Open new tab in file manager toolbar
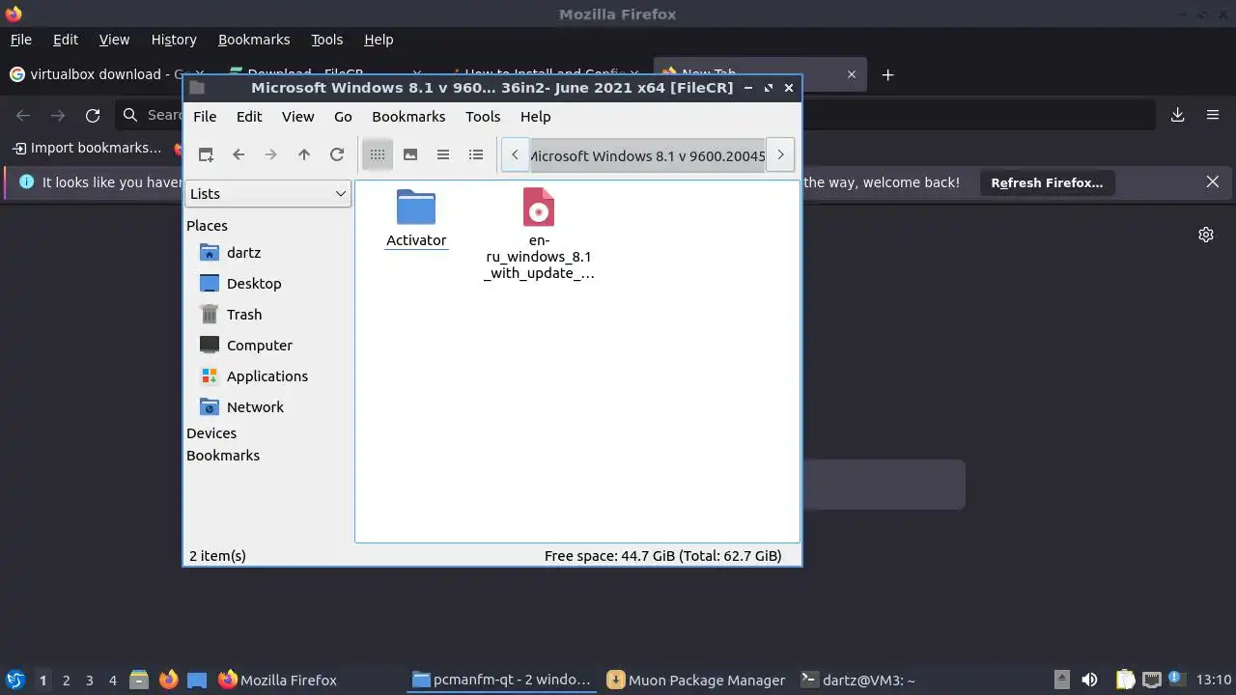Image resolution: width=1236 pixels, height=695 pixels. point(206,154)
